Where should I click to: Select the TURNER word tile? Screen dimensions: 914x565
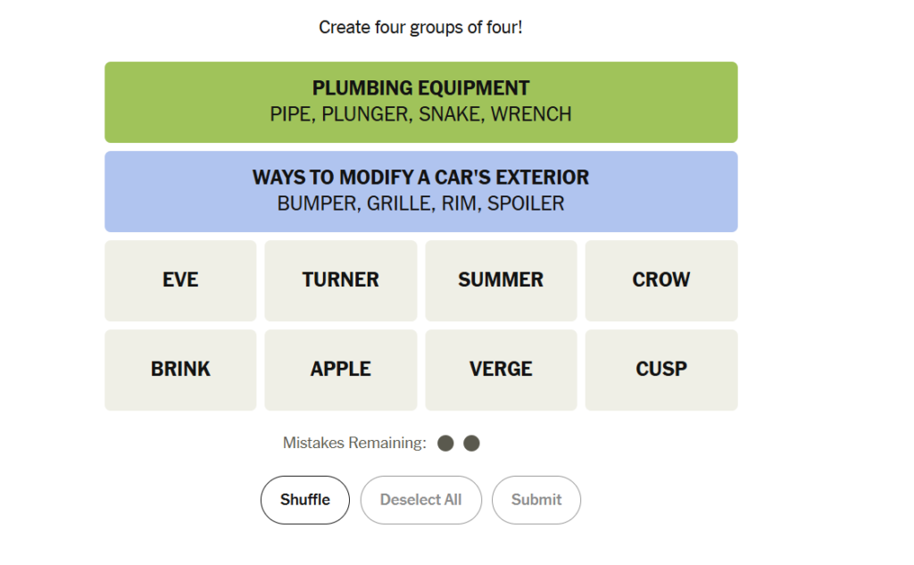coord(340,280)
